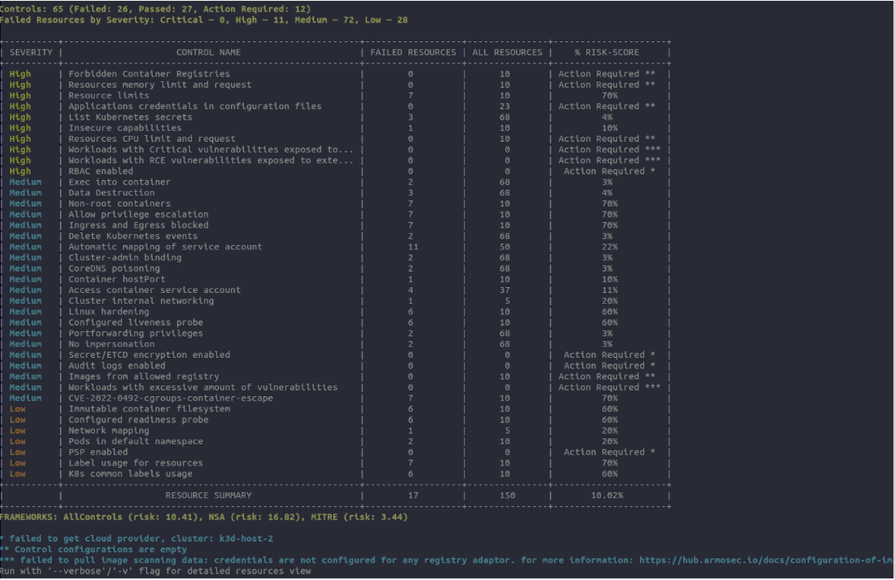
Task: Click the Immutable container filesystem control name
Action: click(149, 408)
